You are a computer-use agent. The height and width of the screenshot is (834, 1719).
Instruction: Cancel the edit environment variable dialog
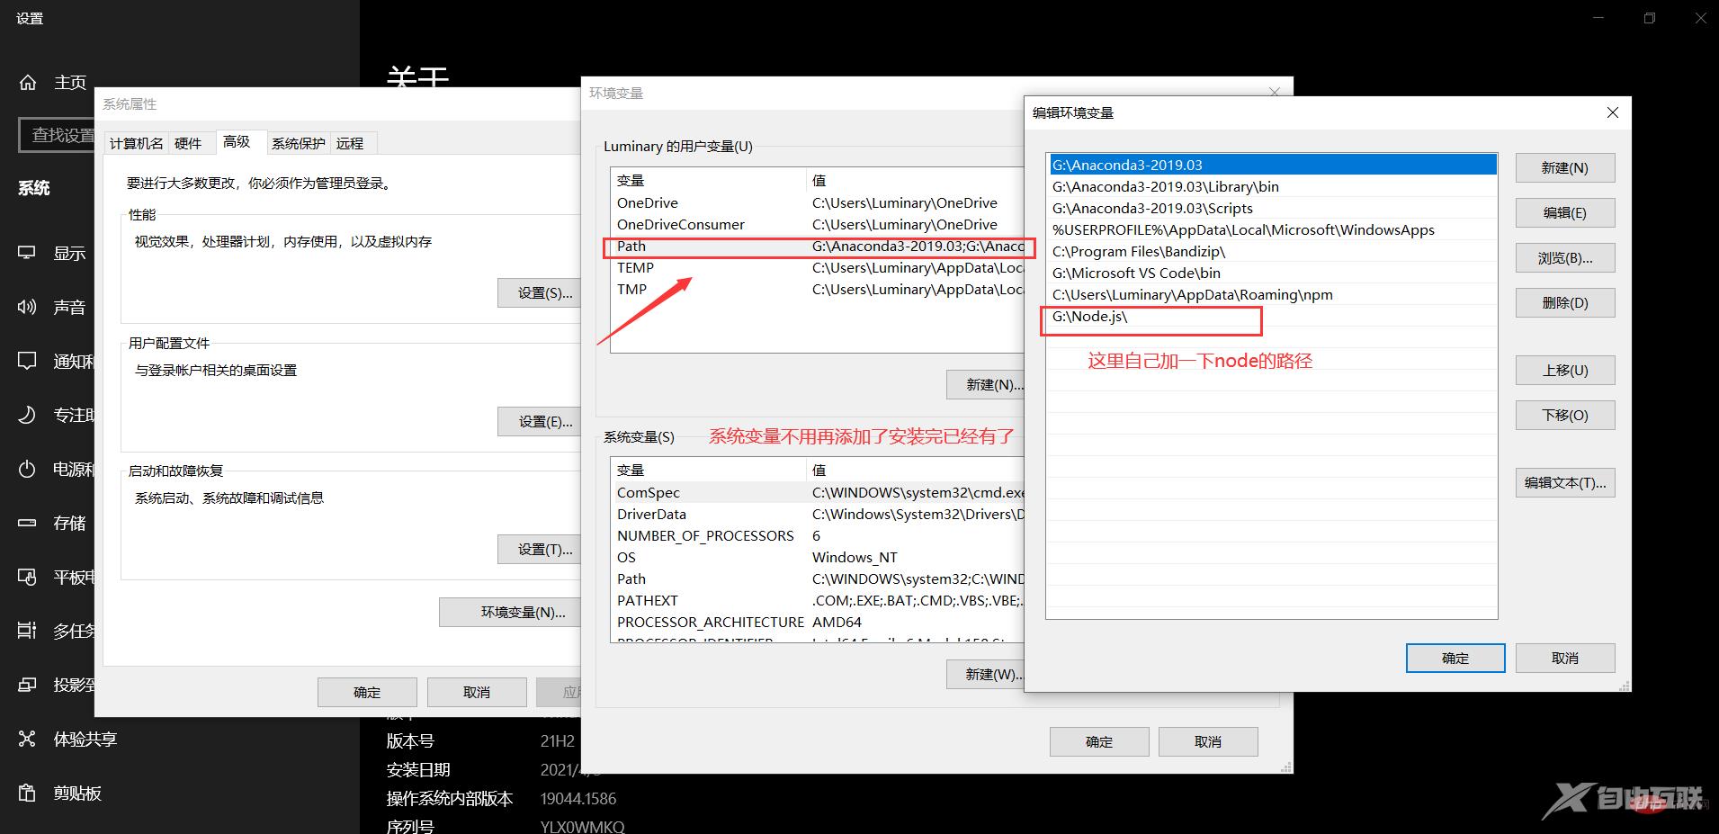(1565, 659)
